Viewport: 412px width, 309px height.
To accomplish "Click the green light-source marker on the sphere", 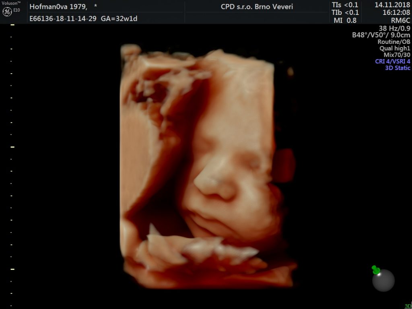I will click(x=376, y=270).
